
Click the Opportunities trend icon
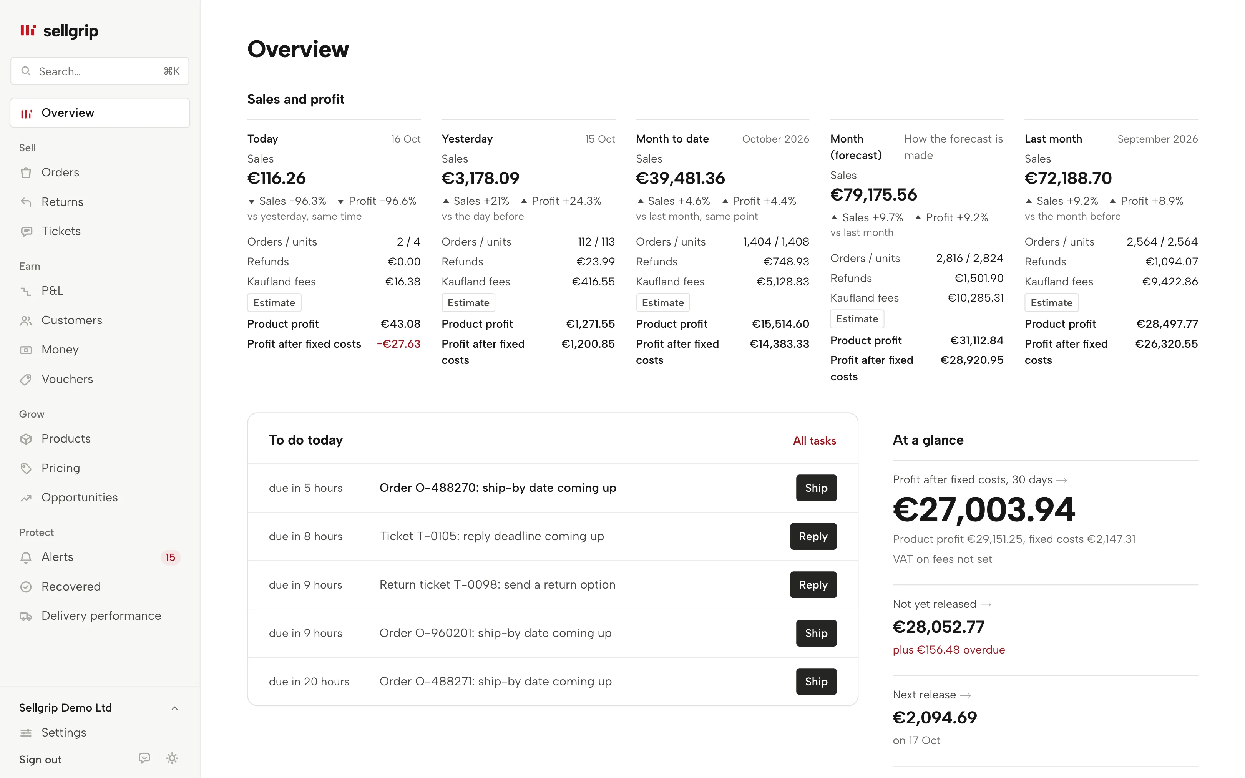pyautogui.click(x=26, y=498)
